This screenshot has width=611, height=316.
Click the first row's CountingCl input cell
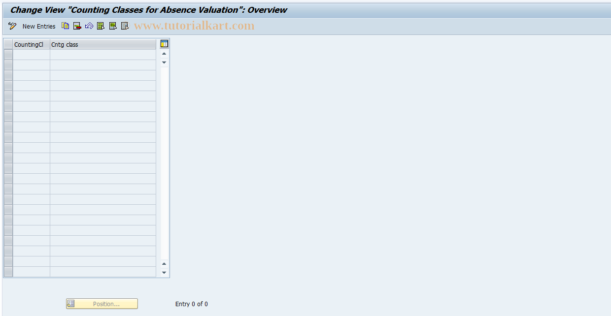pos(32,55)
